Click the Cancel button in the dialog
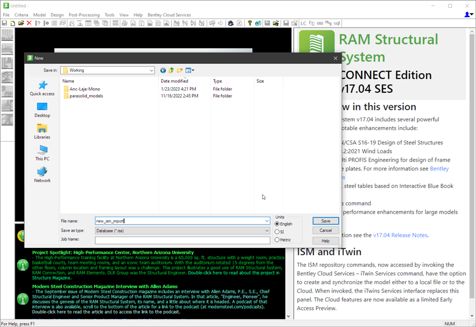Viewport: 476px width, 327px height. click(x=326, y=230)
